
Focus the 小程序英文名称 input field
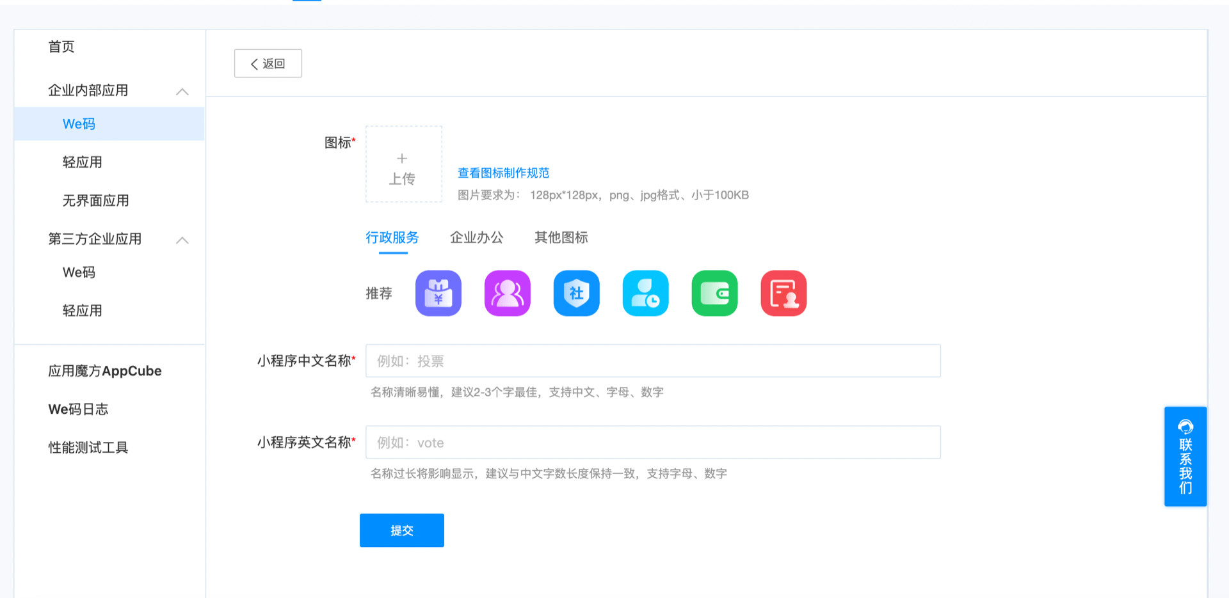coord(653,443)
